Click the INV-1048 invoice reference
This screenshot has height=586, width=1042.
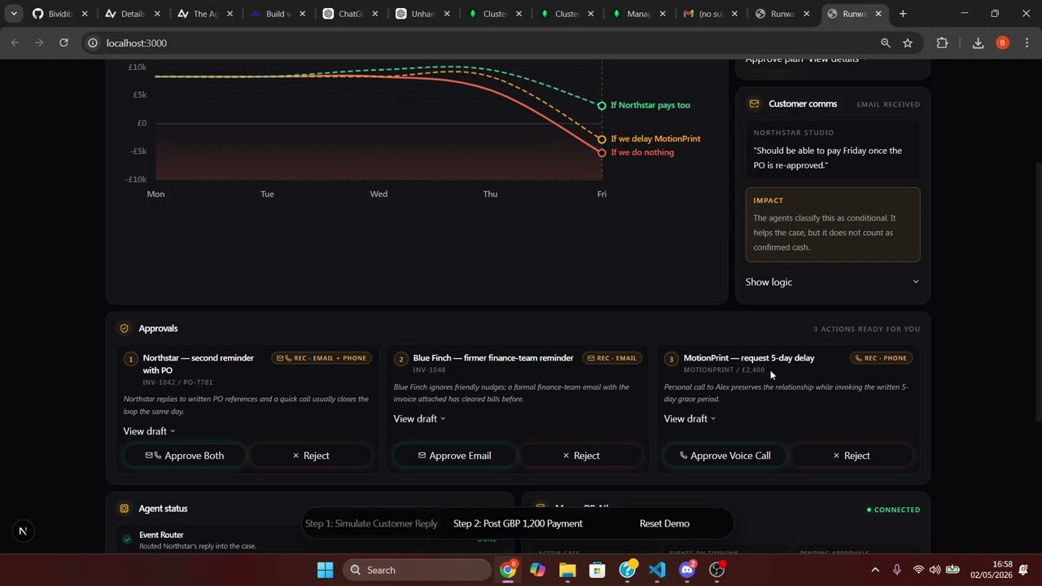point(429,370)
